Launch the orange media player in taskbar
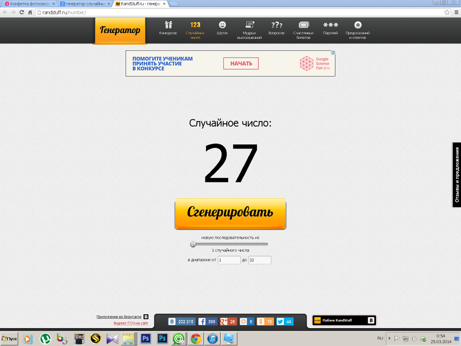Screen dimensions: 461x346 tap(28, 339)
